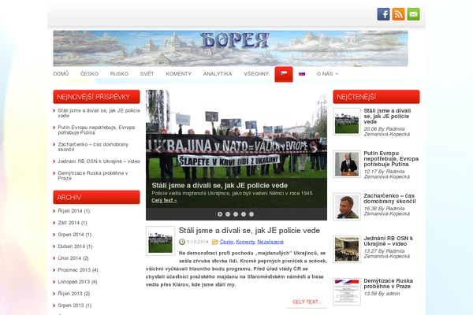473x315 pixels.
Task: Open the KOMENTY menu section
Action: coord(179,74)
